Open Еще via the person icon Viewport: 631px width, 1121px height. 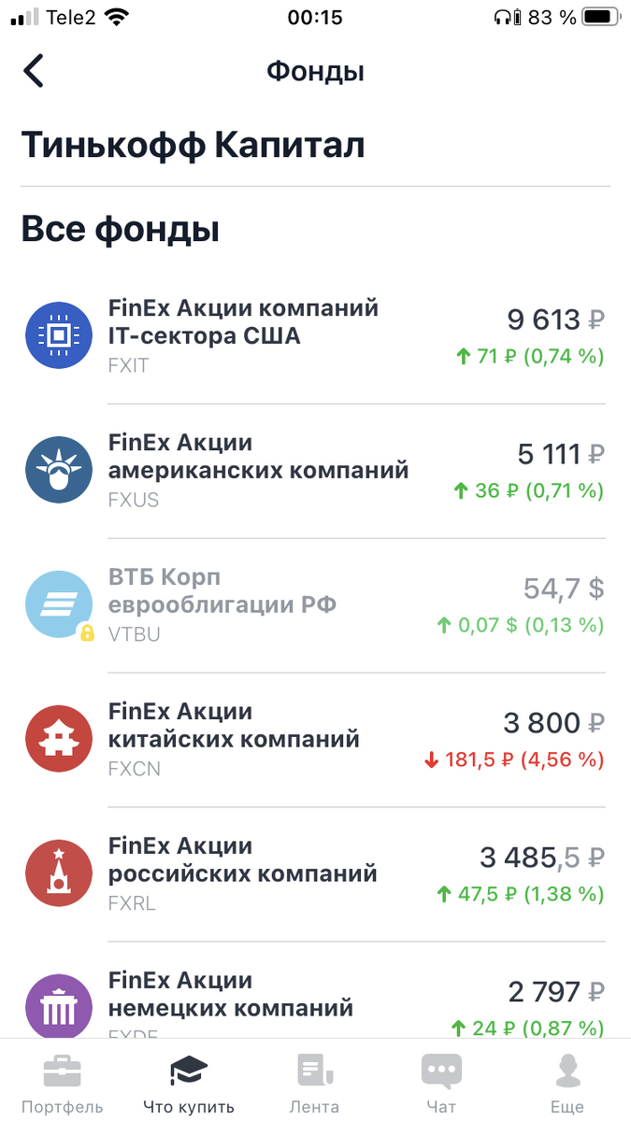pos(567,1070)
